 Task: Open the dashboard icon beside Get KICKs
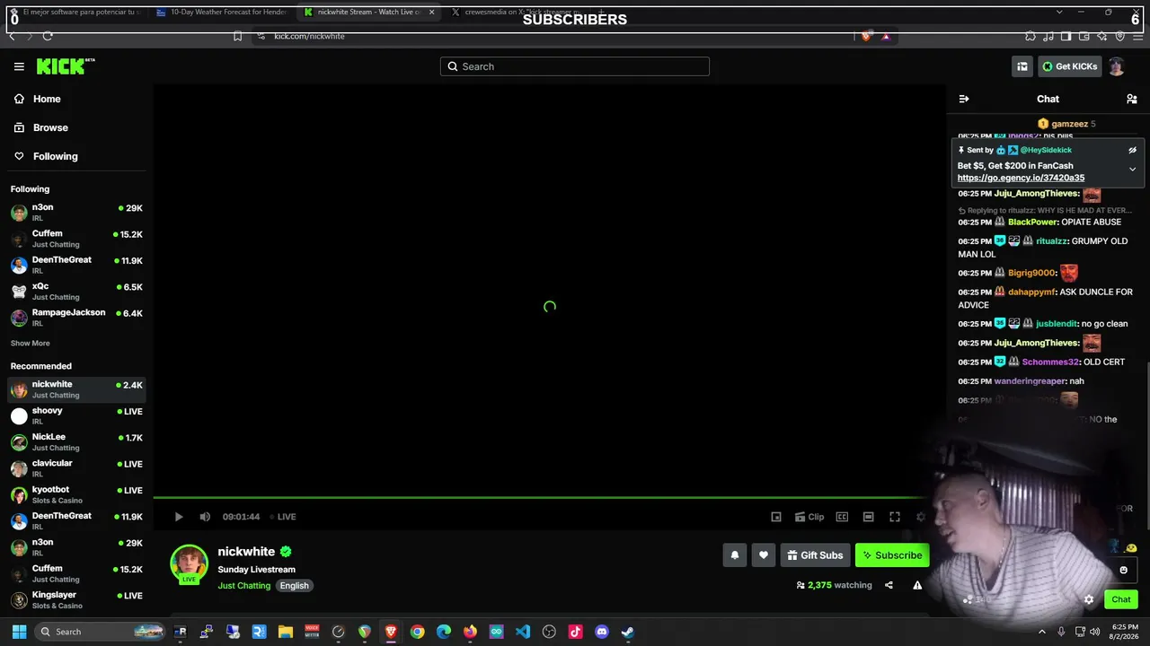click(1022, 66)
